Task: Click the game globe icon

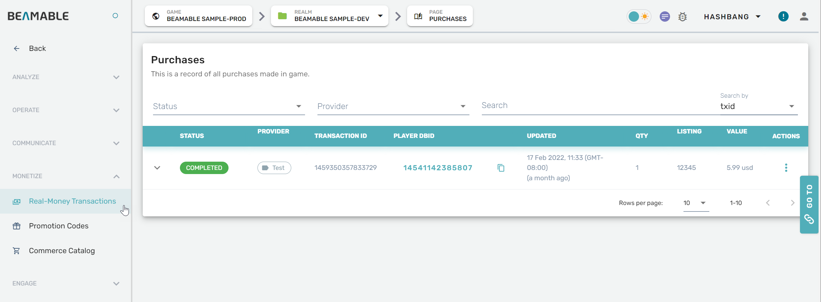Action: pos(156,16)
